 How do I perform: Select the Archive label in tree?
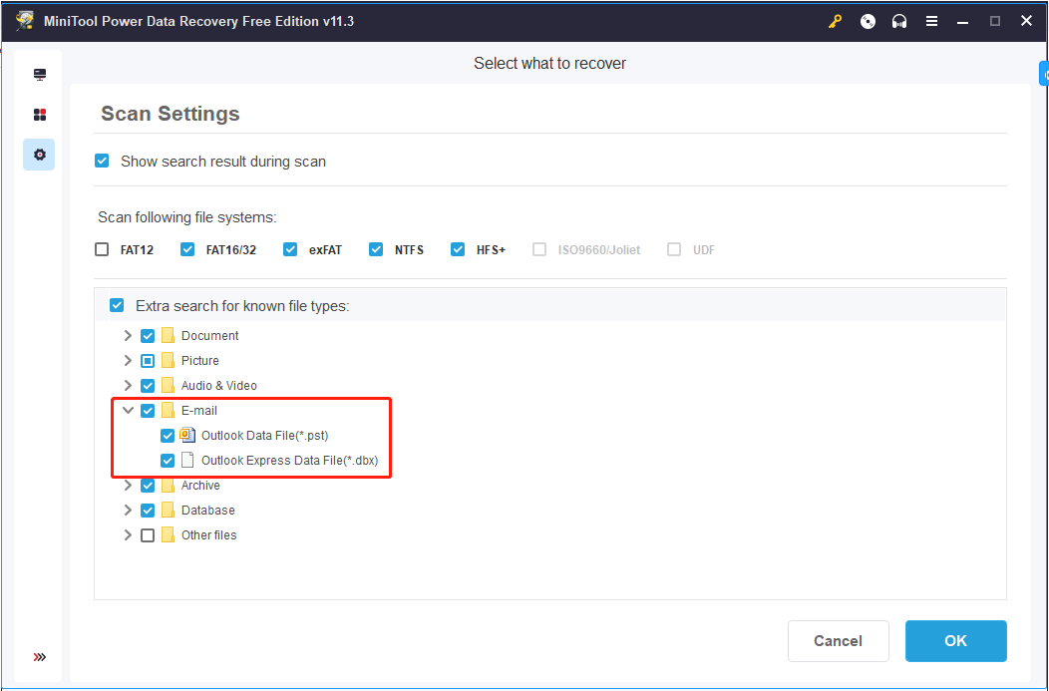[200, 486]
